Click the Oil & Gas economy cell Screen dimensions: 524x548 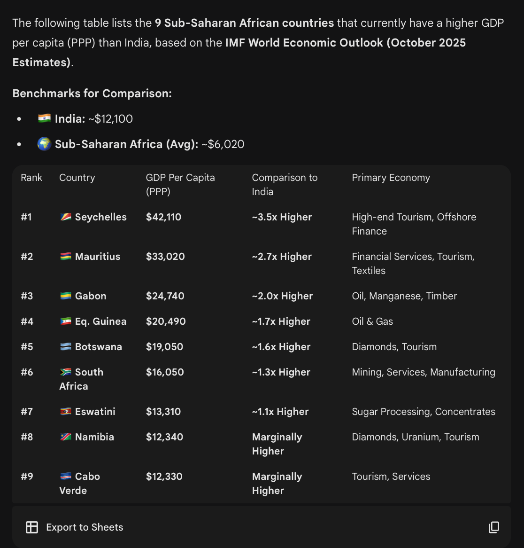tap(372, 321)
